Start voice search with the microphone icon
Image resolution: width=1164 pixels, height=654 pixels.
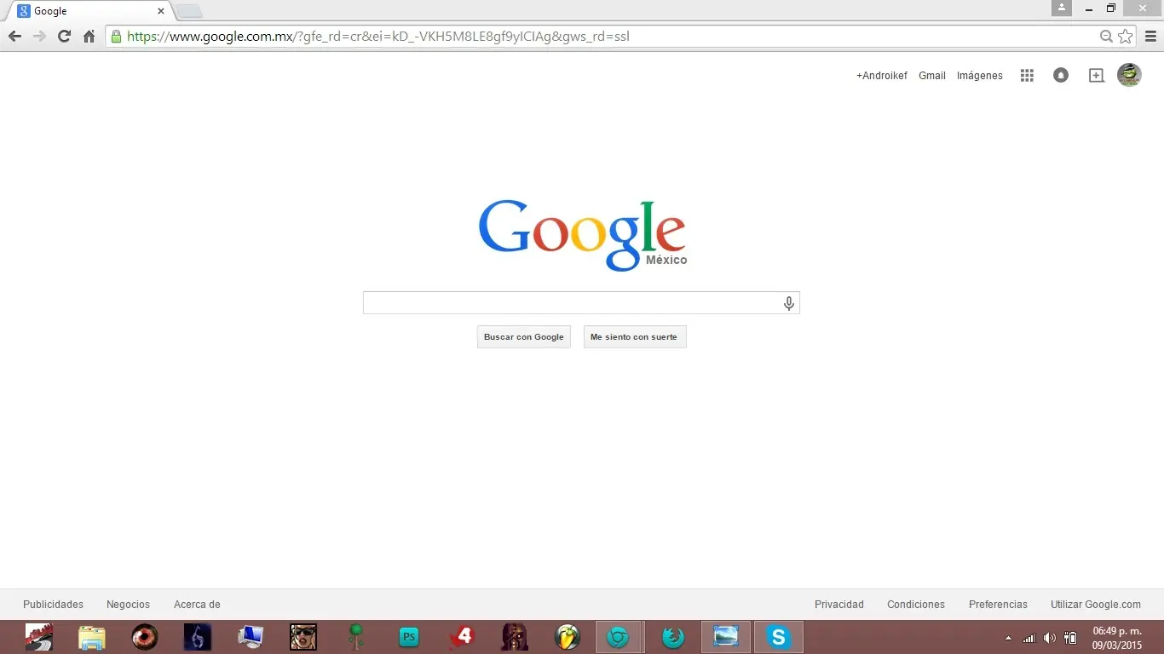pyautogui.click(x=789, y=303)
